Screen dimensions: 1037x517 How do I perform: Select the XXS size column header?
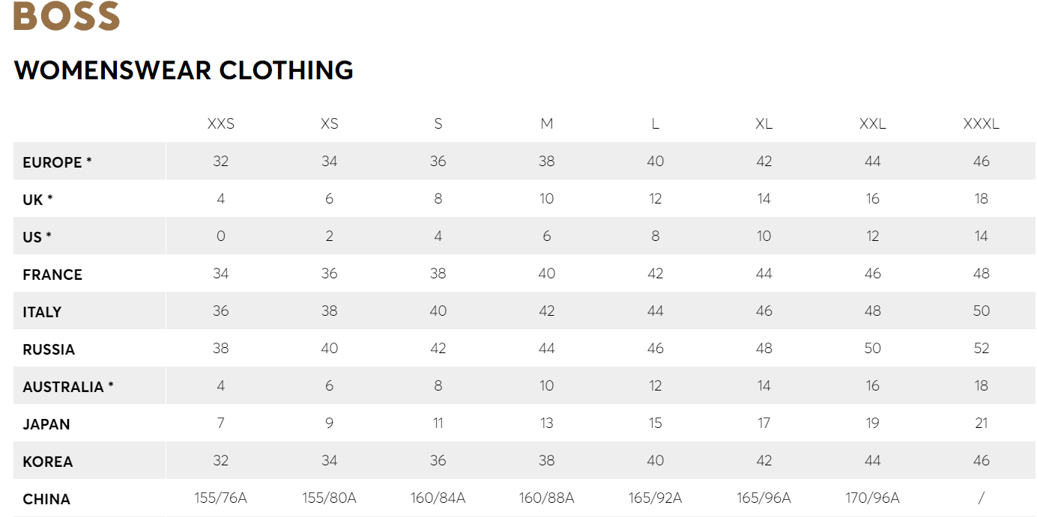(220, 124)
